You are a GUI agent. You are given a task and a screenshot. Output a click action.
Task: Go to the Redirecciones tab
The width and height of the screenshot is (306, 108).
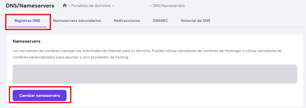click(x=127, y=21)
